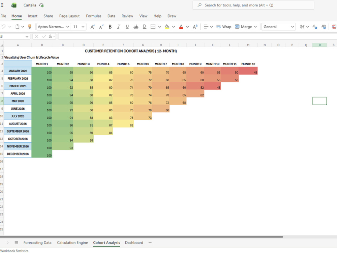The image size is (337, 253).
Task: Open the Paste options dropdown arrow
Action: coord(23,27)
